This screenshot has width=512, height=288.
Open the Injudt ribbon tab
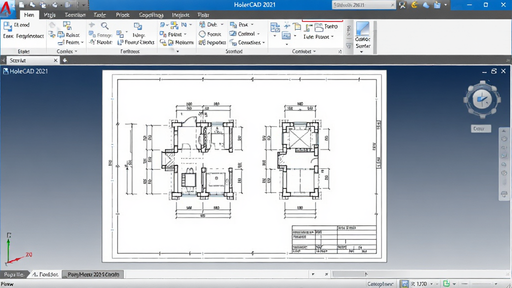tap(180, 14)
